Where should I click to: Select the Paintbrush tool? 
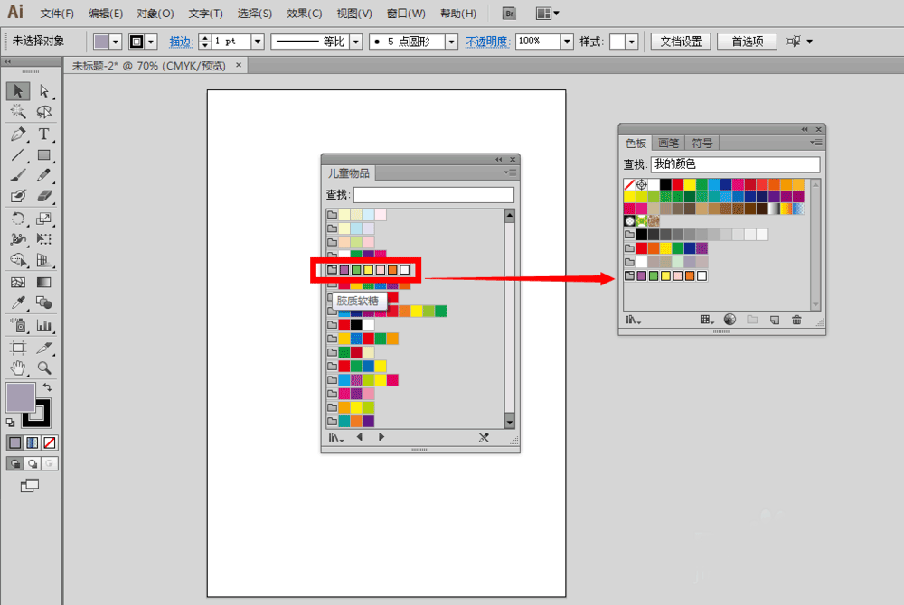[18, 175]
